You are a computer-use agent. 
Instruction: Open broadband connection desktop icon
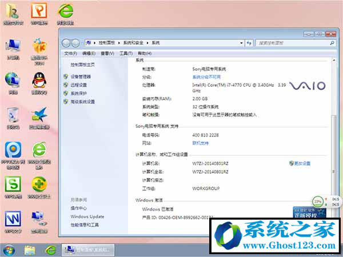pos(39,222)
